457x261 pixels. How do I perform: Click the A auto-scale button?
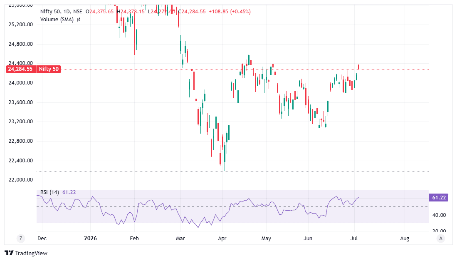point(441,239)
